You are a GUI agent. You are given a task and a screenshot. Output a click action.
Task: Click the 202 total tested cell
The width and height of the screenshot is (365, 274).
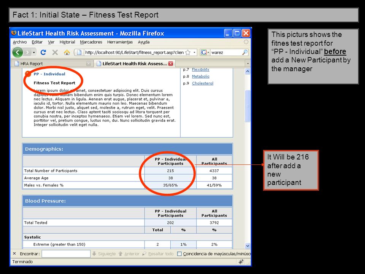[170, 223]
